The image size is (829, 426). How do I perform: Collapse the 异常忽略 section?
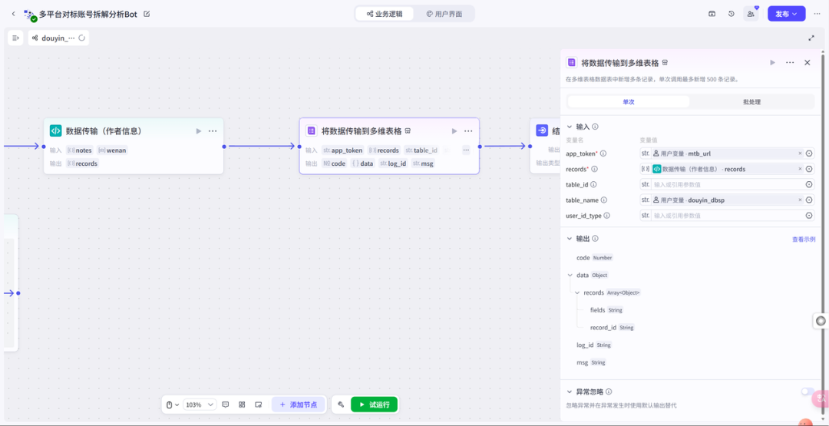coord(570,391)
